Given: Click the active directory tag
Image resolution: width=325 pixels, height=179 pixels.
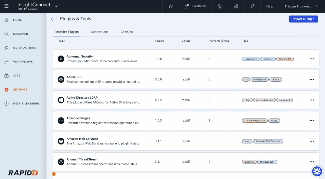Looking at the screenshot, I should tap(265, 100).
